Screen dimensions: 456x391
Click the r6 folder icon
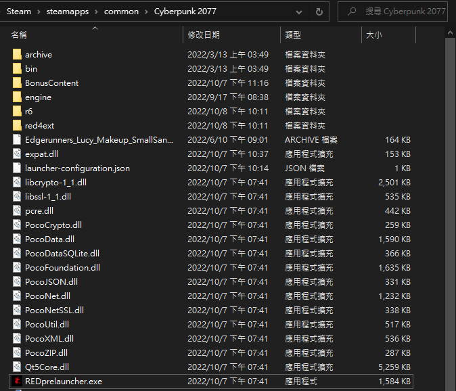(x=17, y=112)
